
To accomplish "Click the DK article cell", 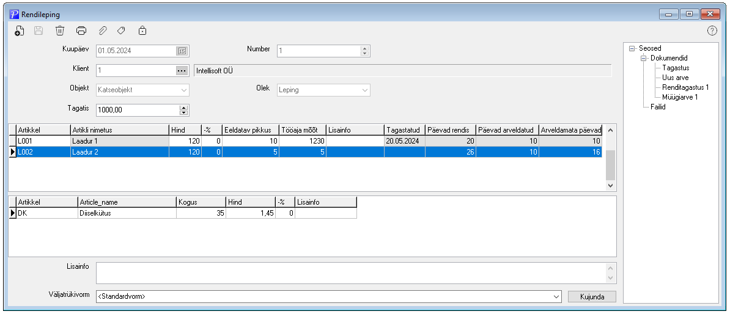I will 46,213.
